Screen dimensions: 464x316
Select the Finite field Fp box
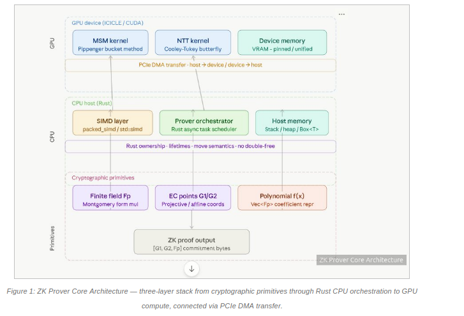pyautogui.click(x=110, y=198)
